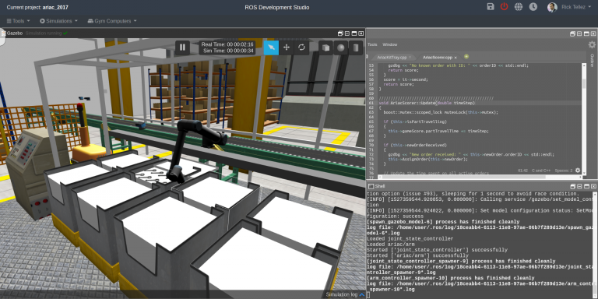Add a new editor tab

466,57
